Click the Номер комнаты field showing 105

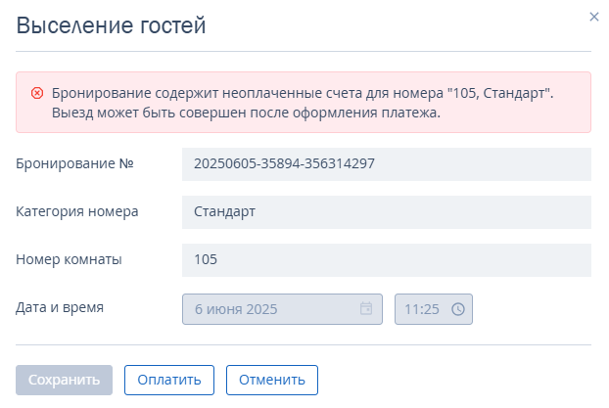click(387, 260)
